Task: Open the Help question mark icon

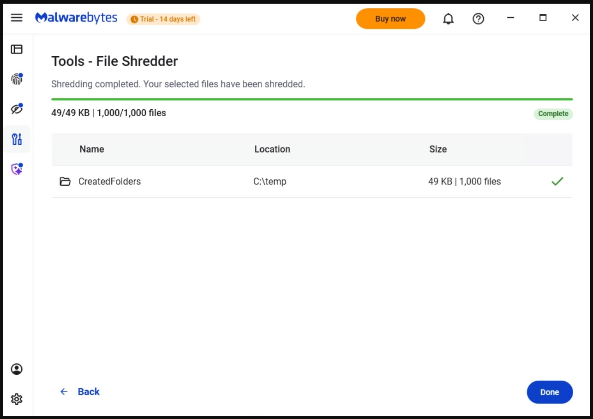Action: (x=479, y=19)
